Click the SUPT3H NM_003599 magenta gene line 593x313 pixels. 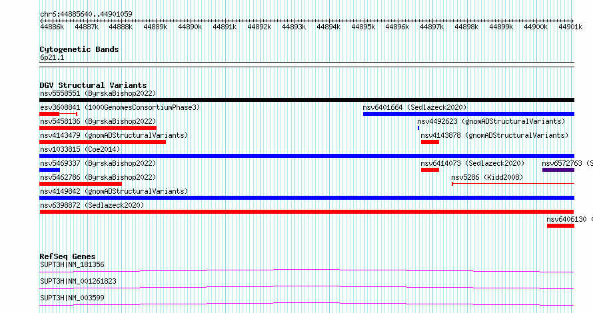tap(306, 304)
